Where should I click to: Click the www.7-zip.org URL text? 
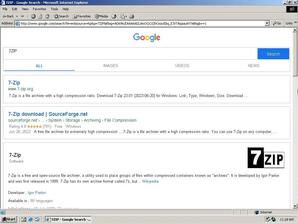[21, 89]
